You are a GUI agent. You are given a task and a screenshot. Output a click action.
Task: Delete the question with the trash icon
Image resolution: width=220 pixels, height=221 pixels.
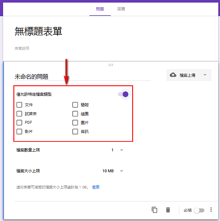point(168,210)
